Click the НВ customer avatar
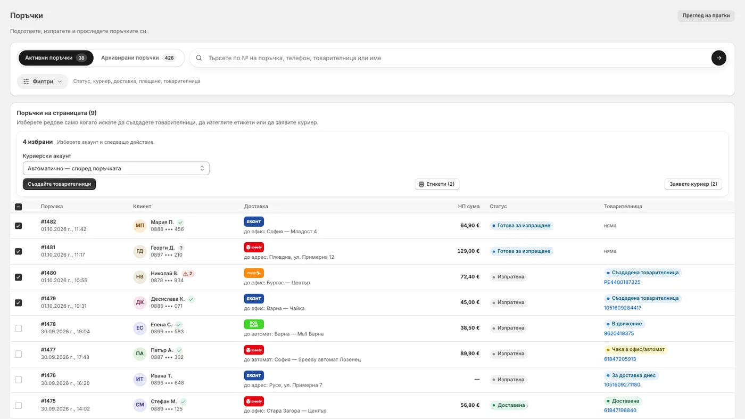Image resolution: width=745 pixels, height=419 pixels. pos(140,277)
